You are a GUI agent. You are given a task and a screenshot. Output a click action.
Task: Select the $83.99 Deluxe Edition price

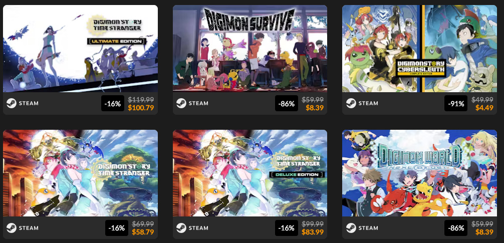click(313, 232)
